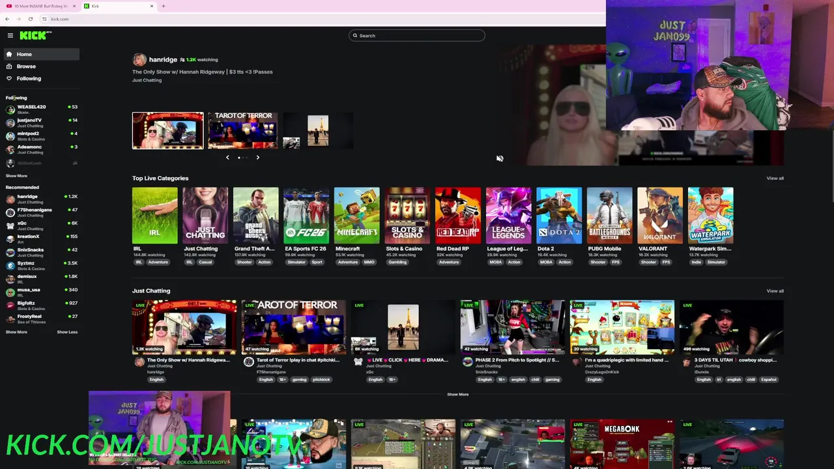Viewport: 834px width, 469px height.
Task: Click the browser forward arrow
Action: click(18, 19)
